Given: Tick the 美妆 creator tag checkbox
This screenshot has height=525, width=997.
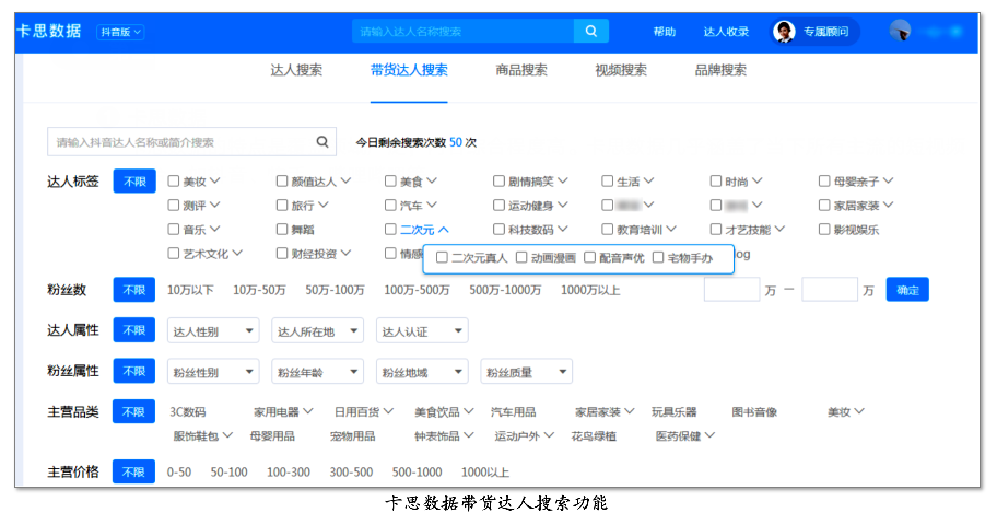Looking at the screenshot, I should (173, 181).
